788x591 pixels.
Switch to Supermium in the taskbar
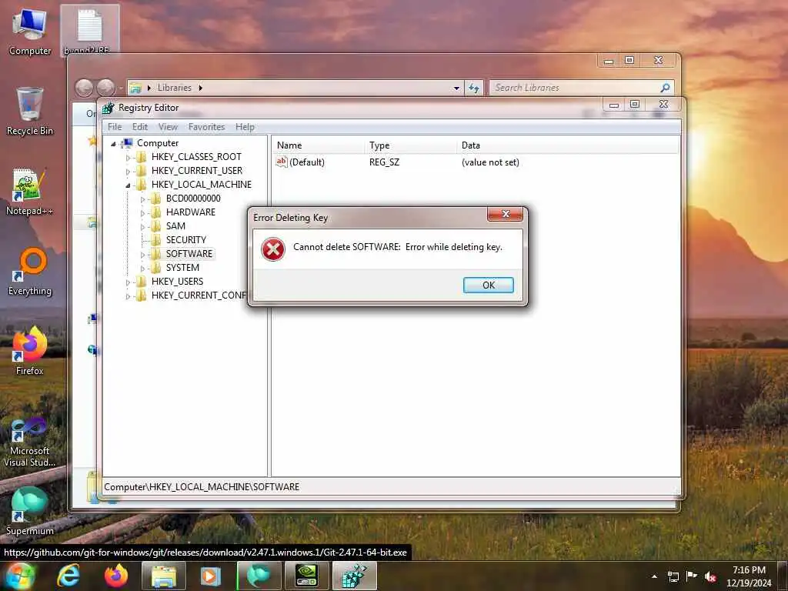(259, 576)
